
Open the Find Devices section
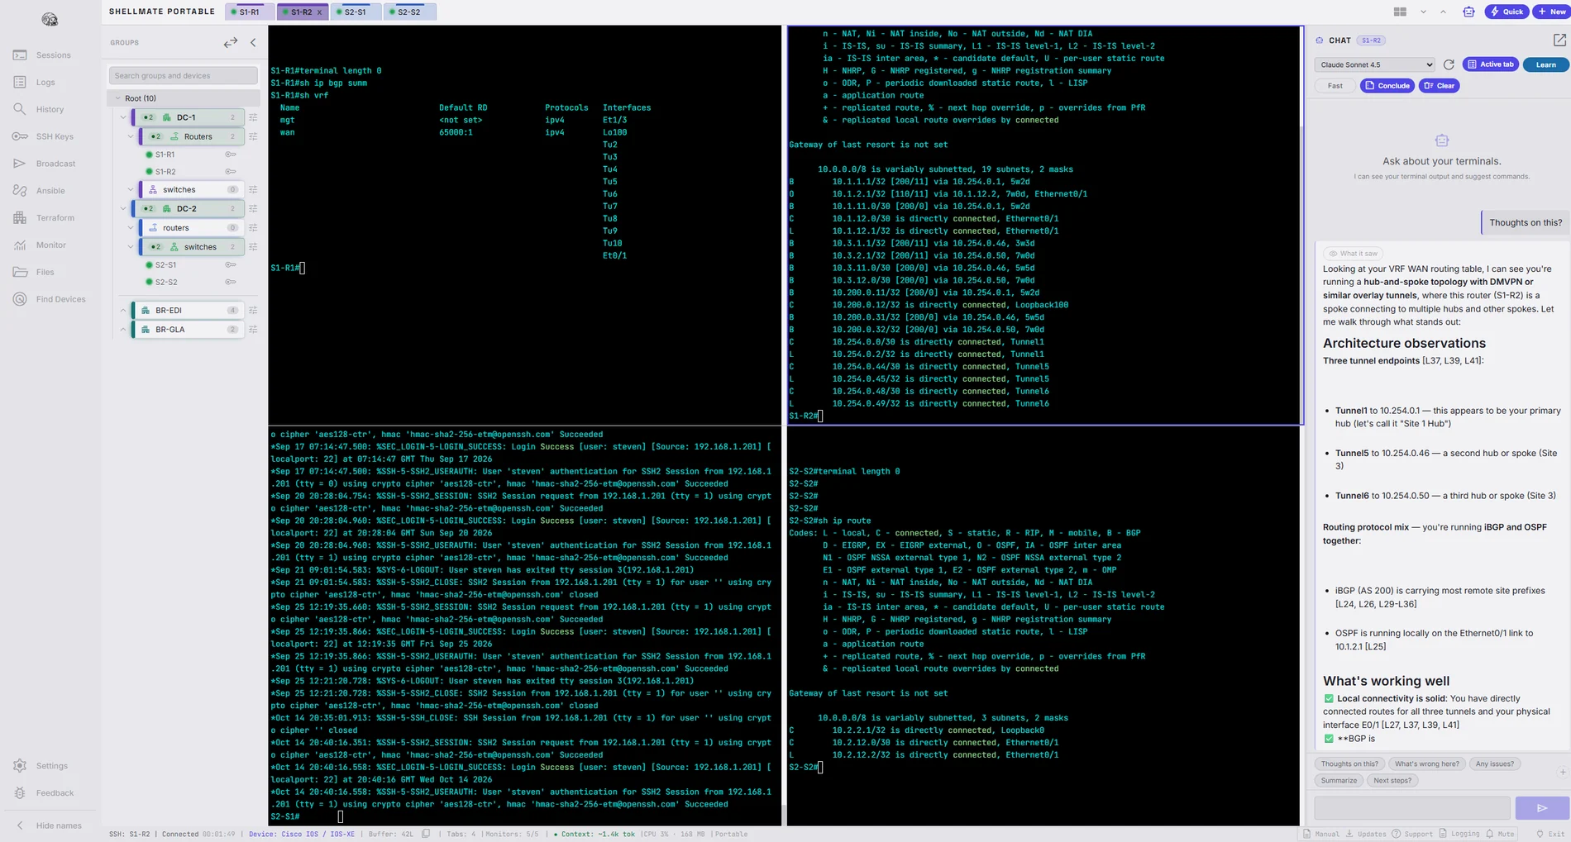pos(50,299)
